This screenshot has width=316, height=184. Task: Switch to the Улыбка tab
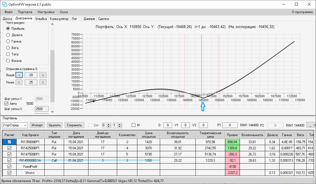[41, 19]
